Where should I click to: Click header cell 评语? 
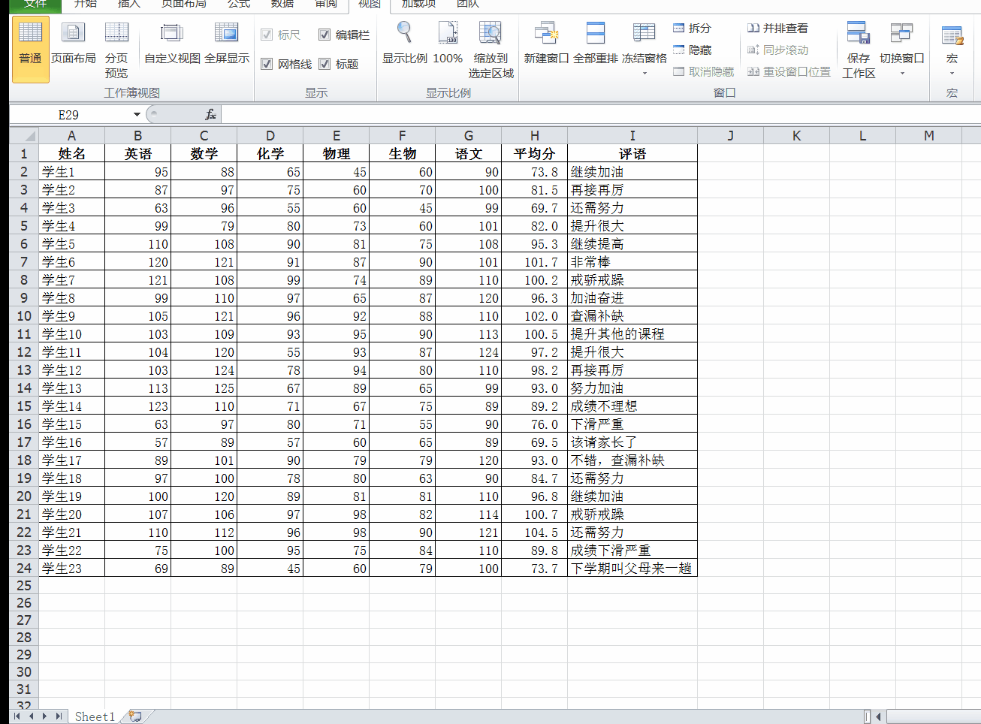pos(632,154)
